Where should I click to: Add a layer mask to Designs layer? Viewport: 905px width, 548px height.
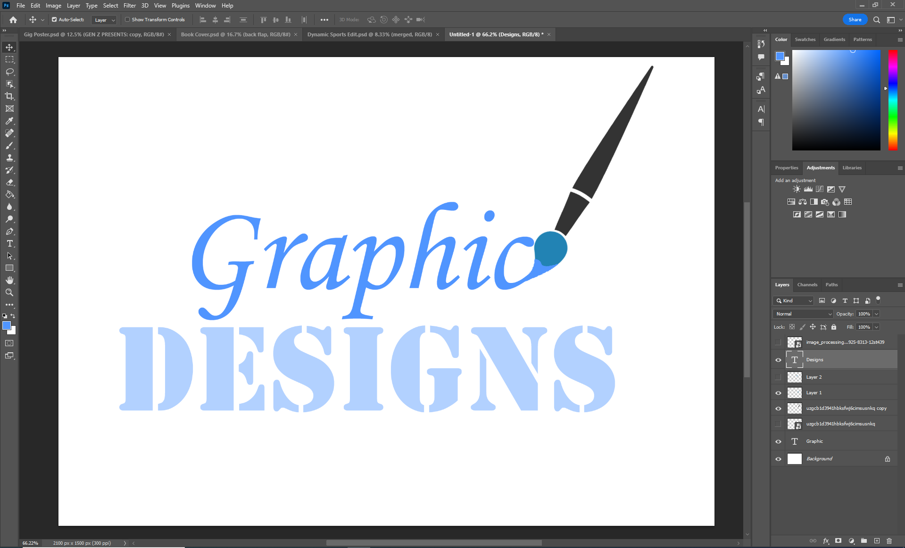[838, 541]
